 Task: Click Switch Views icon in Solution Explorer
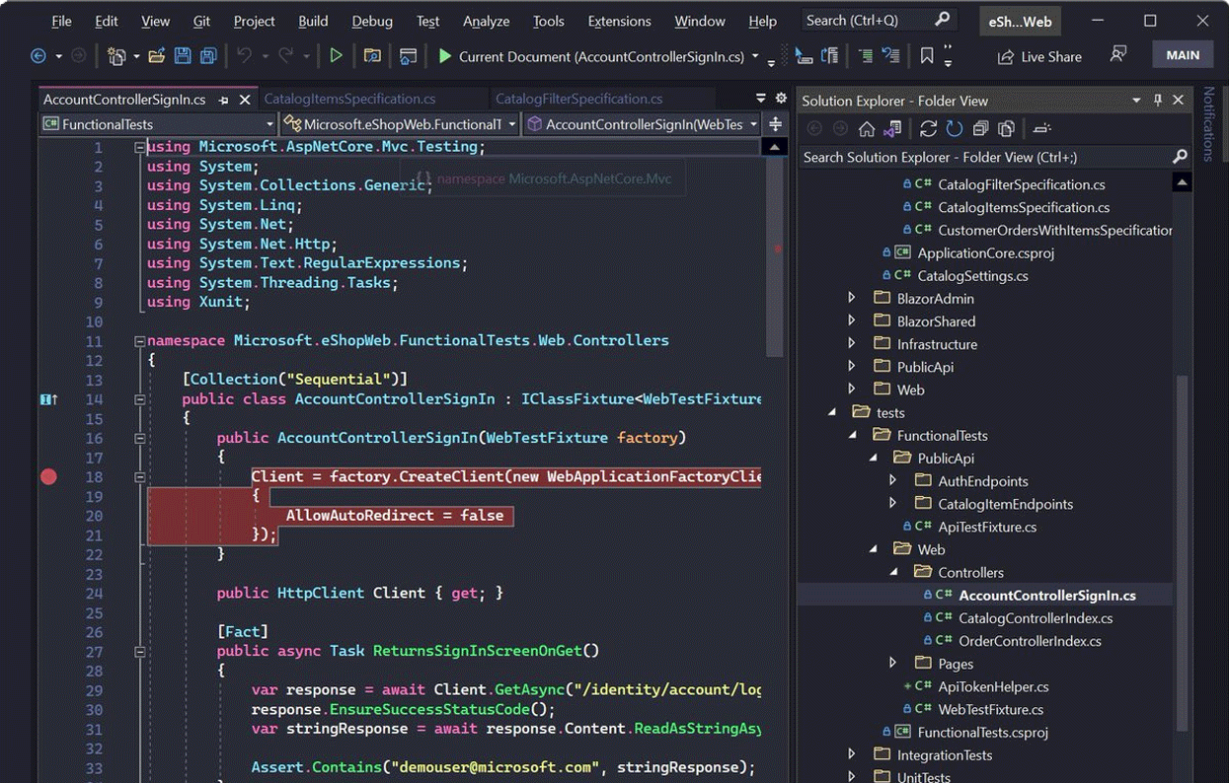[x=892, y=129]
